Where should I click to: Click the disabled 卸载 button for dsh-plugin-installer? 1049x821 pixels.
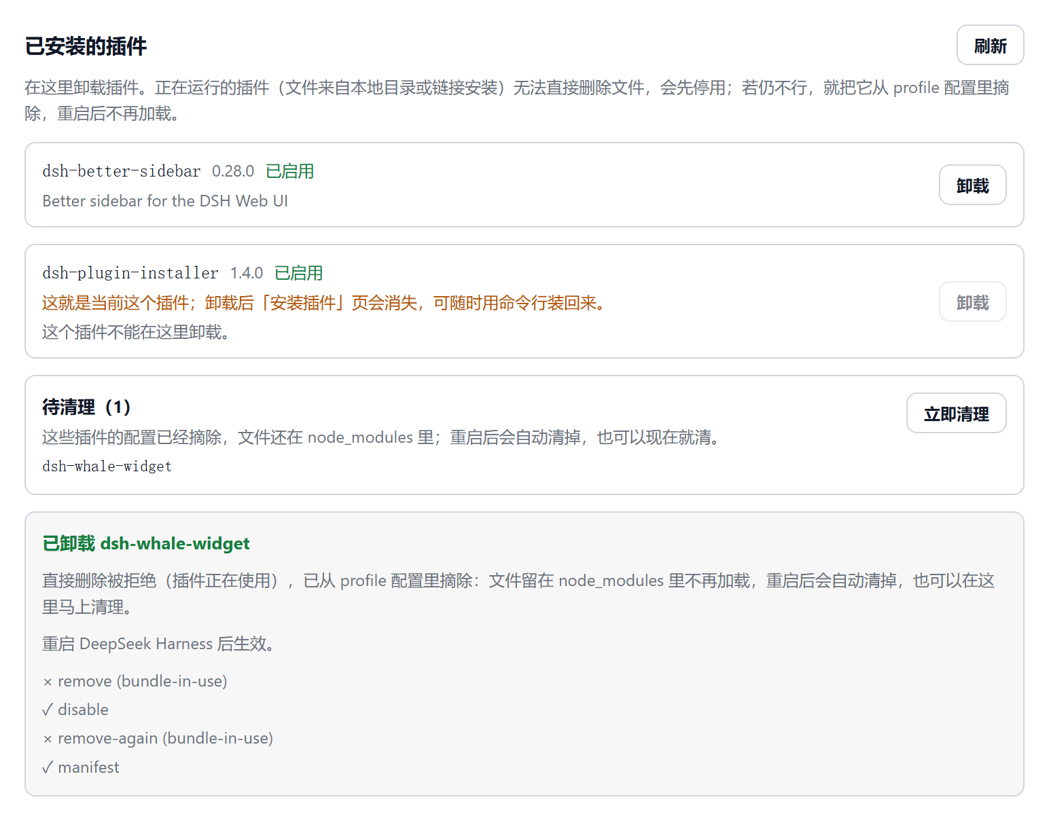point(972,302)
